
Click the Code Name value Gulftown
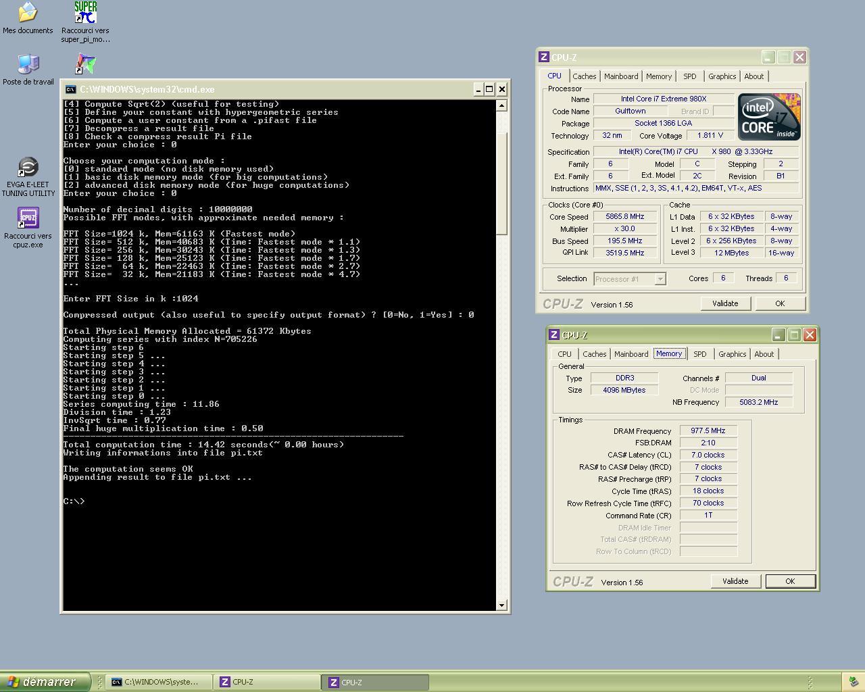(x=631, y=111)
